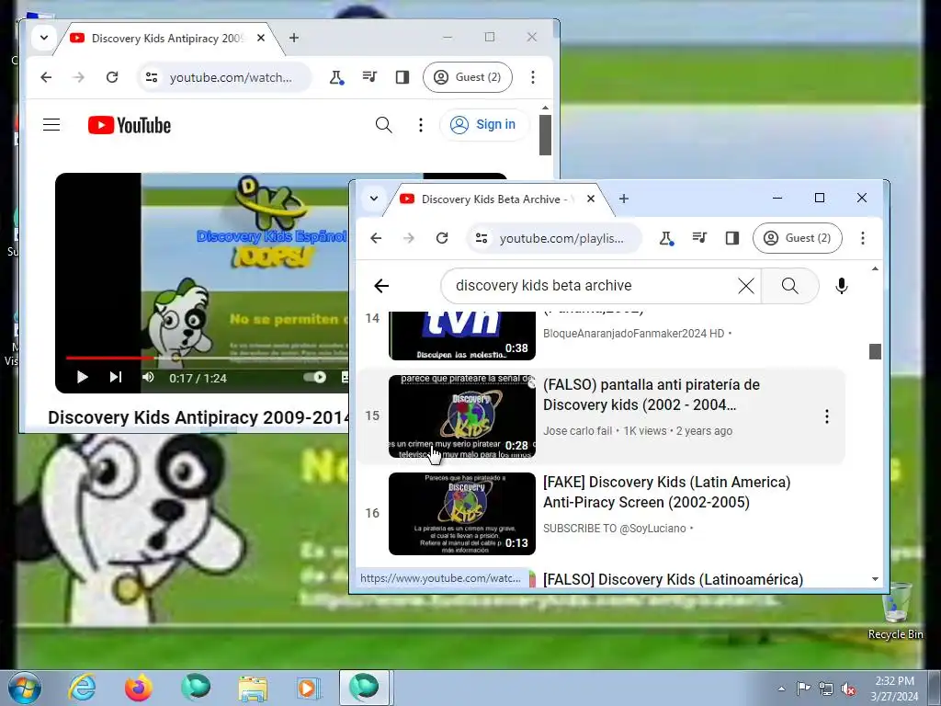Viewport: 941px width, 706px height.
Task: Open tab search chevron in Beta Archive window
Action: click(374, 199)
